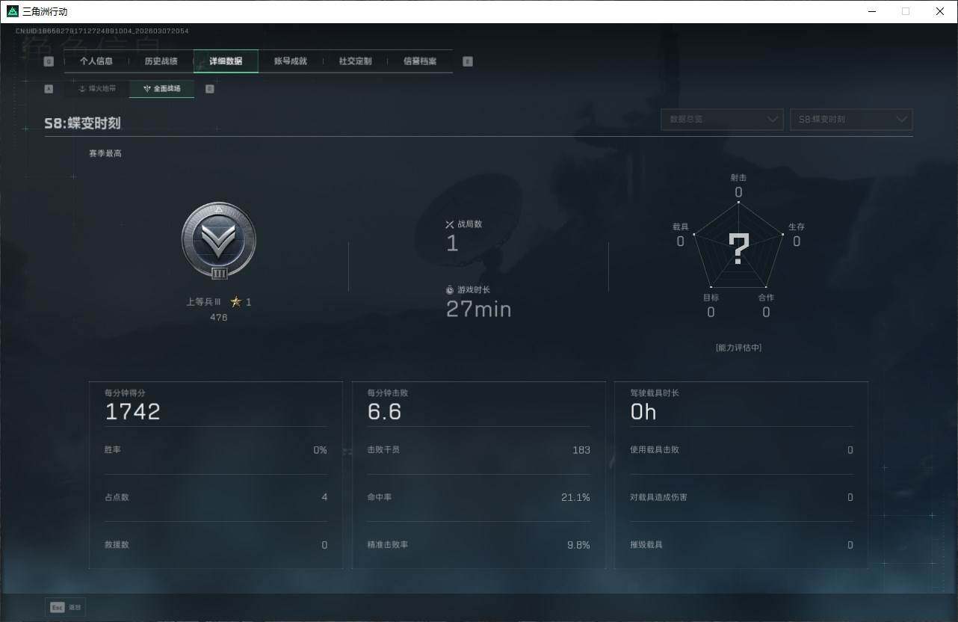Click the D key next-mode icon
The image size is (958, 622).
pos(209,88)
